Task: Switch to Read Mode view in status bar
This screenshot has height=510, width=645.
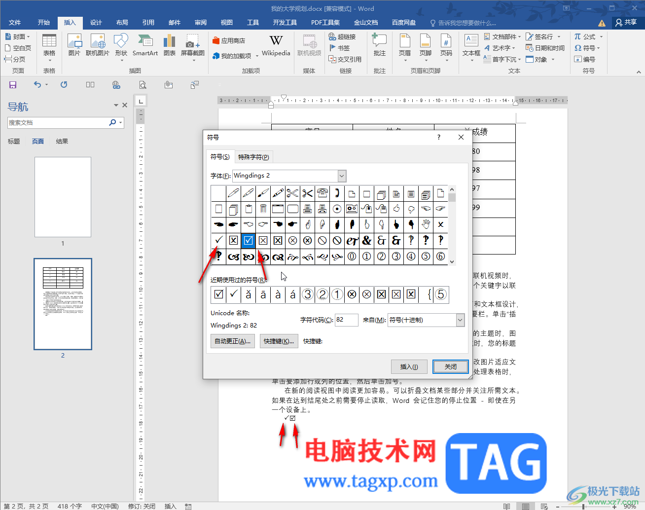Action: [506, 506]
